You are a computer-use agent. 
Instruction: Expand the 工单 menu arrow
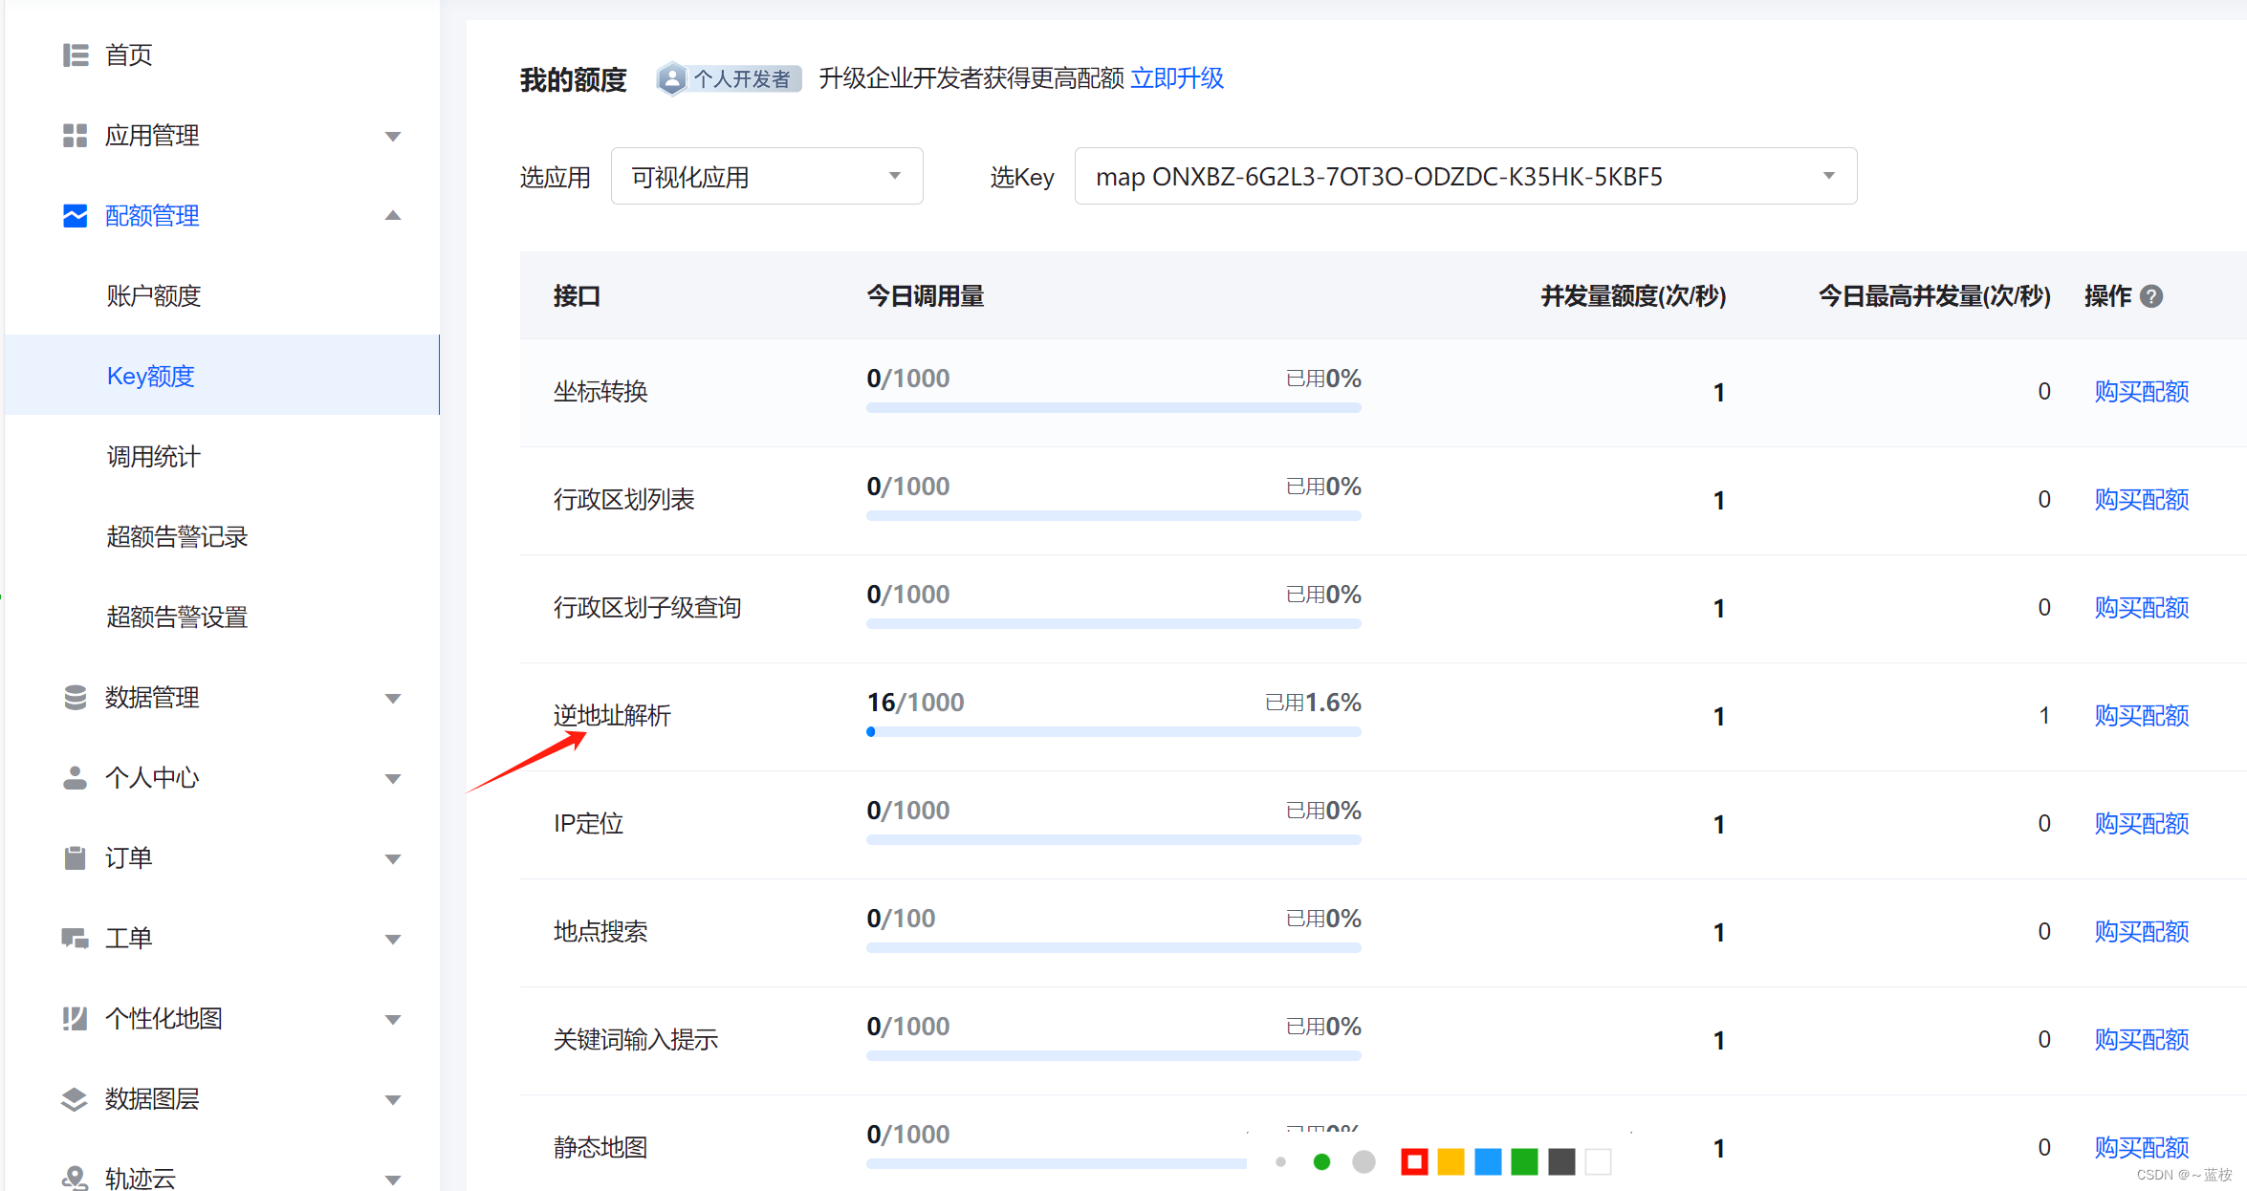pos(393,939)
